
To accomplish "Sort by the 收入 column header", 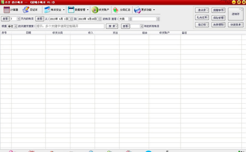I will point(82,33).
